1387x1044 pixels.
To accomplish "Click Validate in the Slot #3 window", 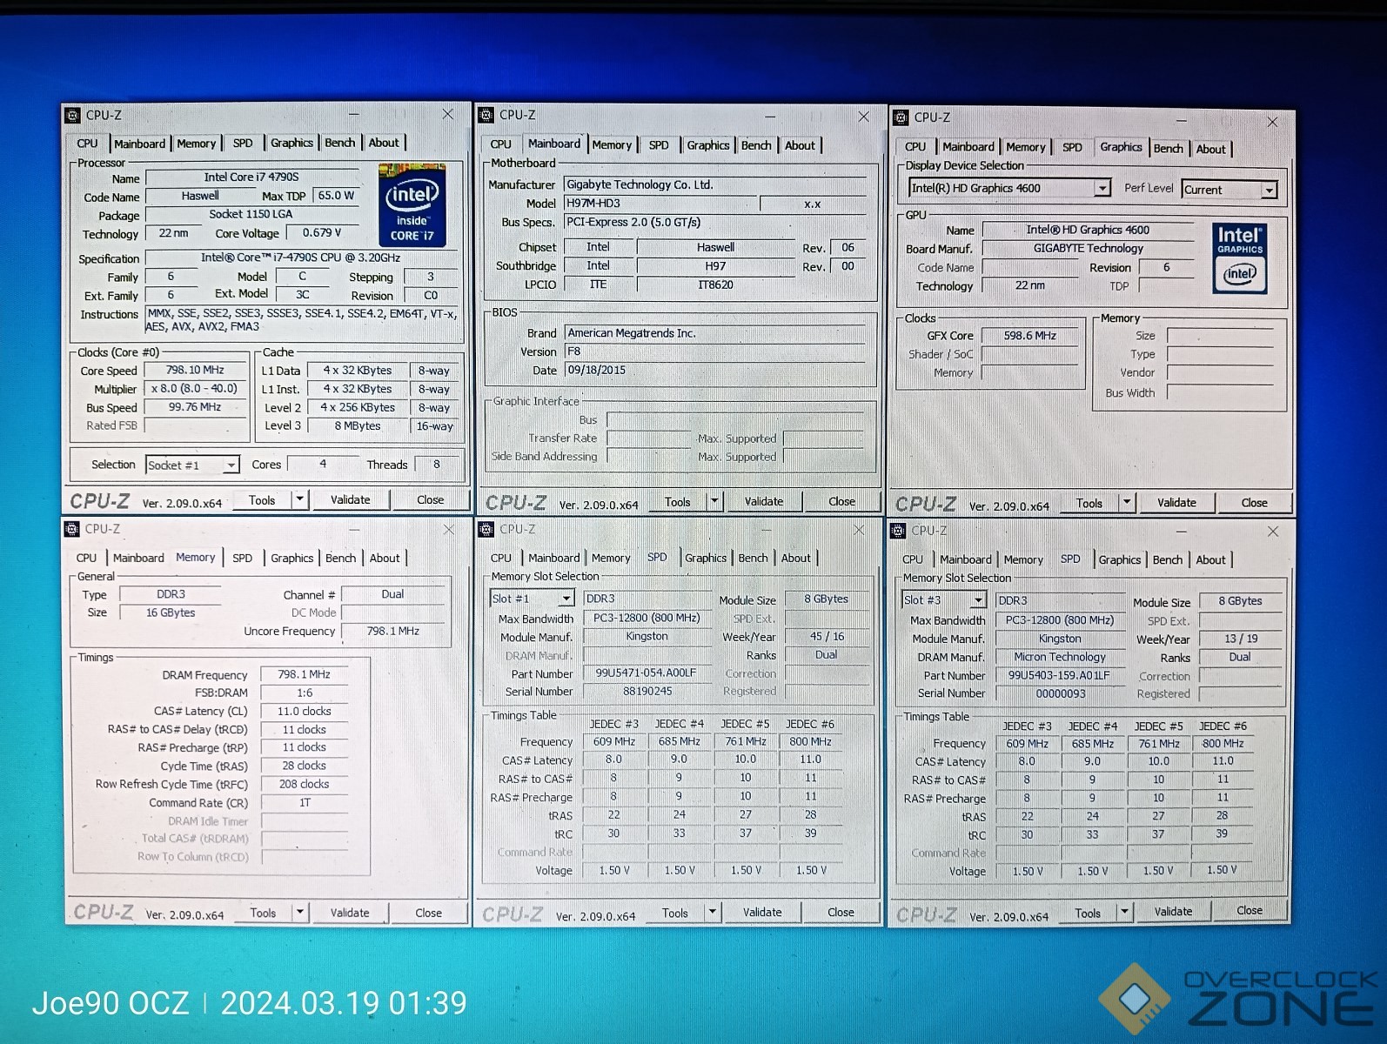I will pos(1174,912).
